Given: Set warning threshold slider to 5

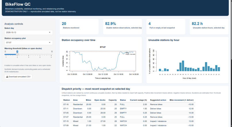Looking at the screenshot, I should (51, 54).
